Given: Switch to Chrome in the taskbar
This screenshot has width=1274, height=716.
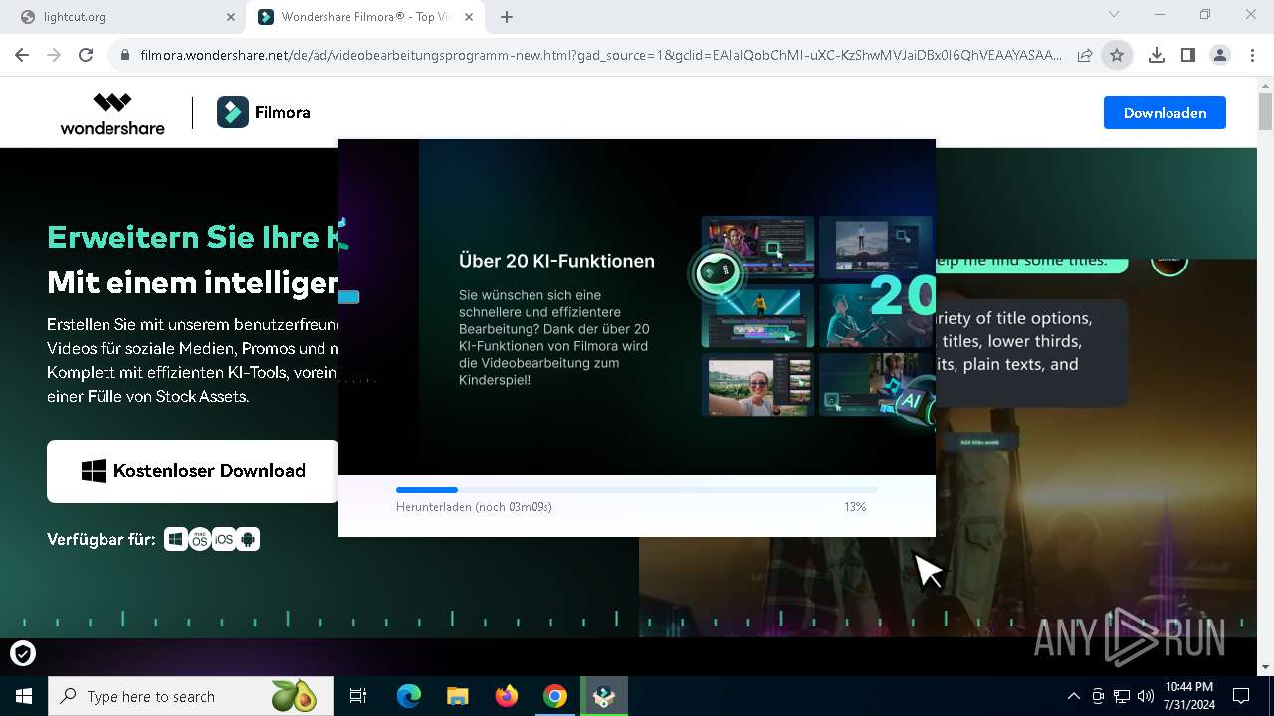Looking at the screenshot, I should [555, 696].
